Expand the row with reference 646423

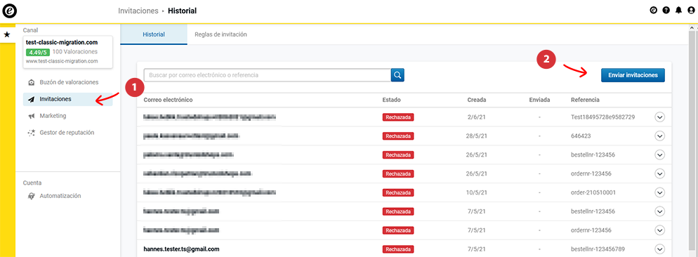coord(659,136)
